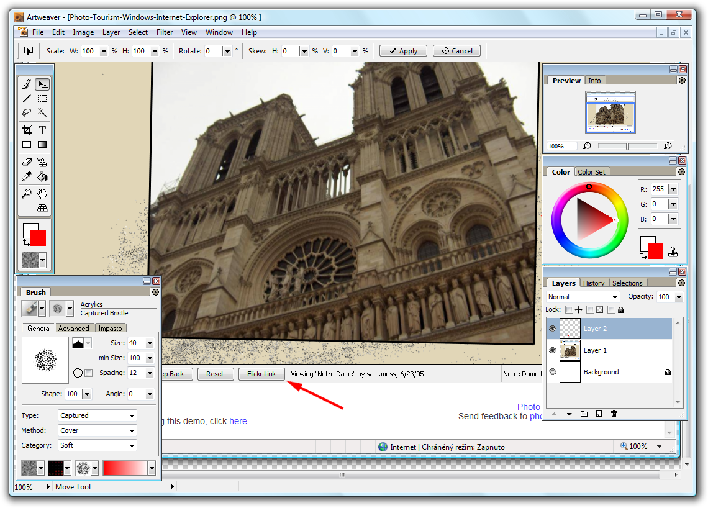Open the Opacity value dropdown
The height and width of the screenshot is (508, 708).
(x=679, y=297)
